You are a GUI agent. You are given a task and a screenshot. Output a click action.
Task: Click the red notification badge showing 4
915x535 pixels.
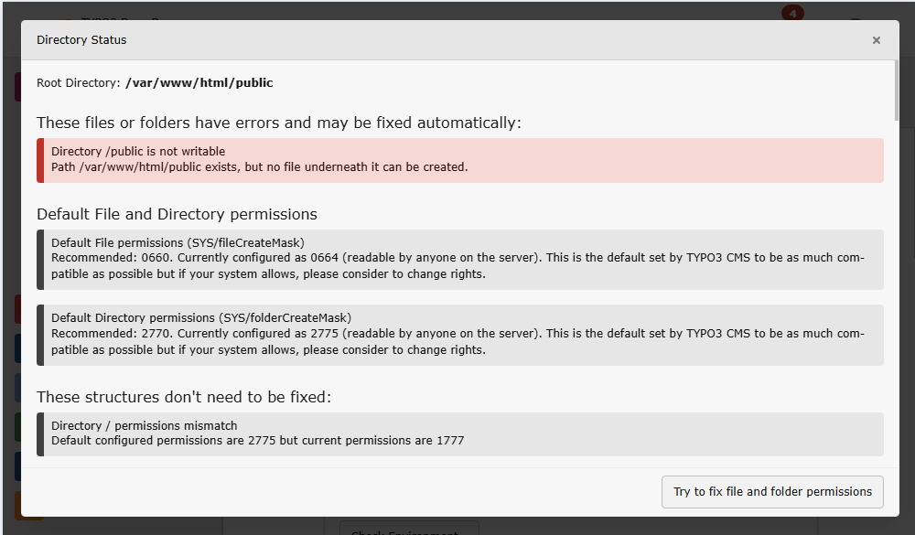(x=792, y=13)
